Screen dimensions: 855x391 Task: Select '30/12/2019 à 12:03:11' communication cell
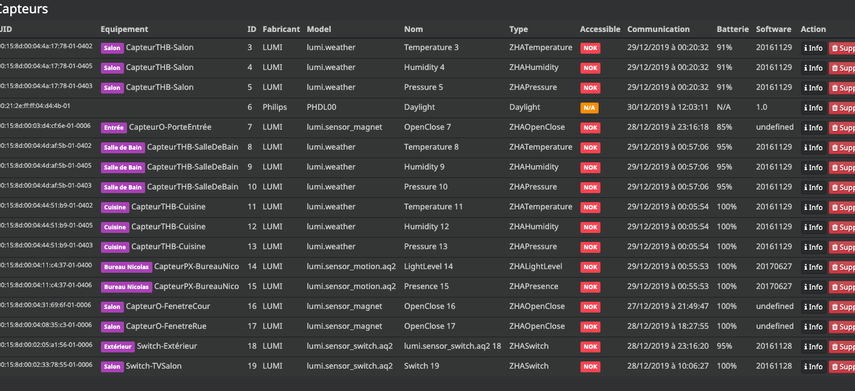pos(668,107)
